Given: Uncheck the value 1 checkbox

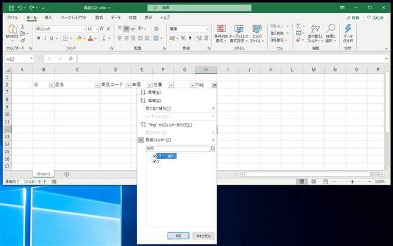Looking at the screenshot, I should coord(155,161).
